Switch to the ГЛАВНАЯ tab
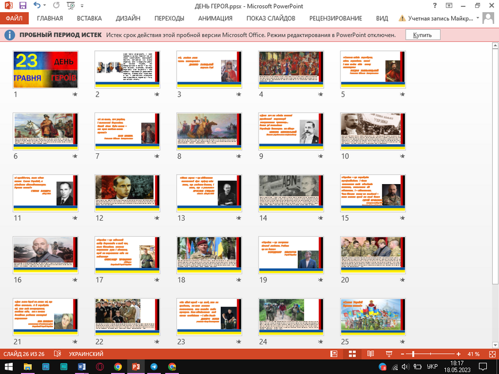499x374 pixels. (x=50, y=18)
